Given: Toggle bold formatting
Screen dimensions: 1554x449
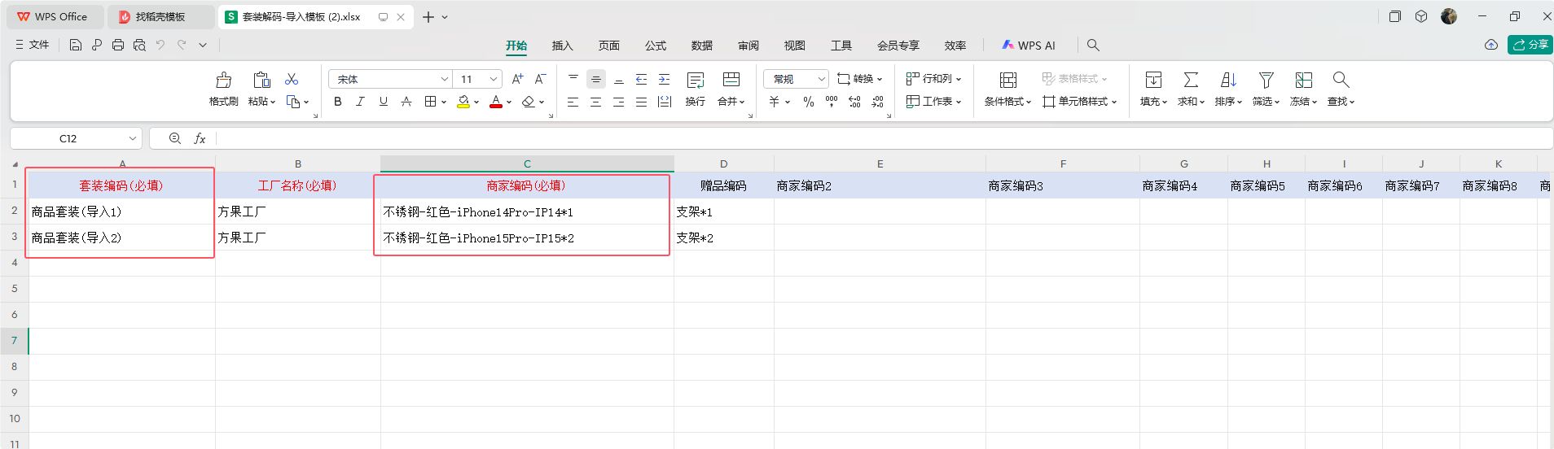Looking at the screenshot, I should (x=338, y=102).
